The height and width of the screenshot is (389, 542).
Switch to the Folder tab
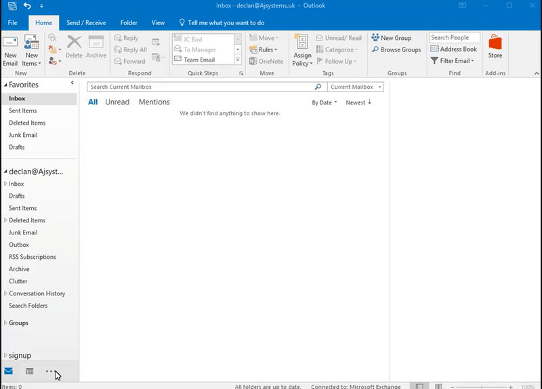point(129,23)
